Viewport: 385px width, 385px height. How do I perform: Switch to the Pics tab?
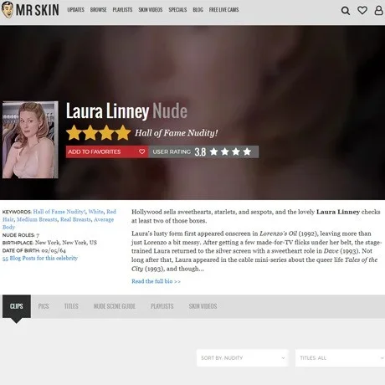tap(44, 306)
